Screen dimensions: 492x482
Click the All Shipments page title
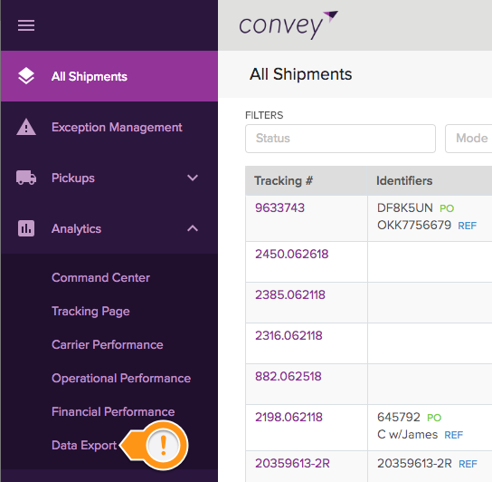300,74
